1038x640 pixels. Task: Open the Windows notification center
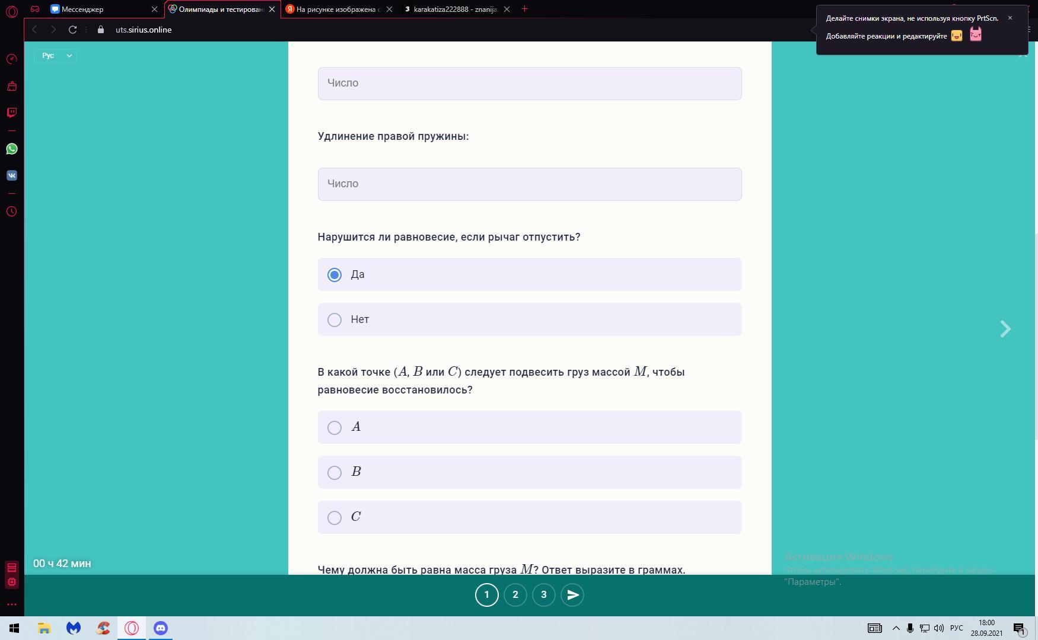click(x=1020, y=628)
